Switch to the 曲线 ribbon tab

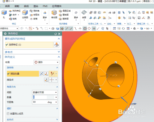[x=26, y=6]
